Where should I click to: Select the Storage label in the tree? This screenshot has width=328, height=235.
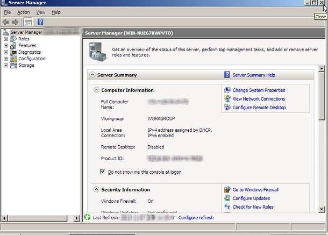coord(26,65)
